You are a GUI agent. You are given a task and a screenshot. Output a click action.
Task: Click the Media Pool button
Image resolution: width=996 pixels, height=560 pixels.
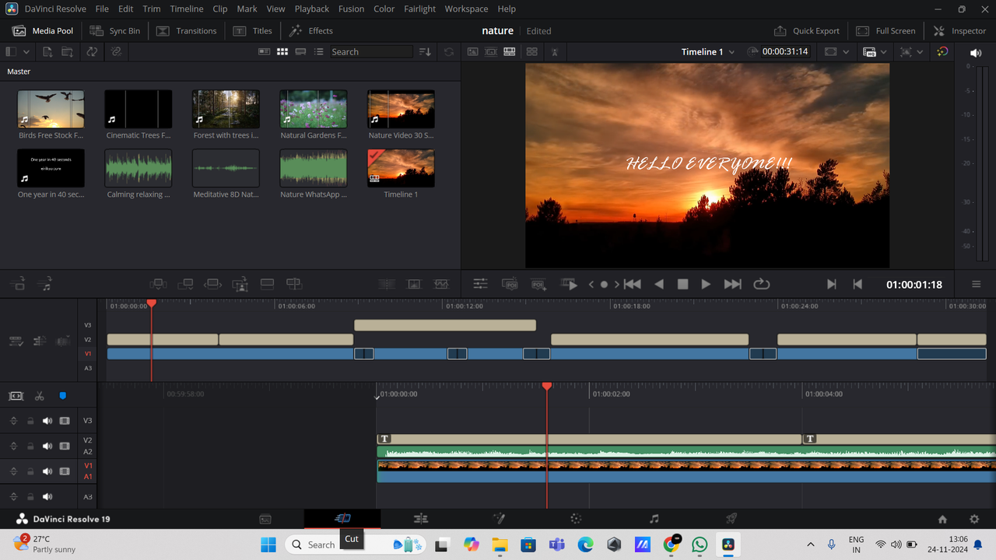click(x=44, y=31)
